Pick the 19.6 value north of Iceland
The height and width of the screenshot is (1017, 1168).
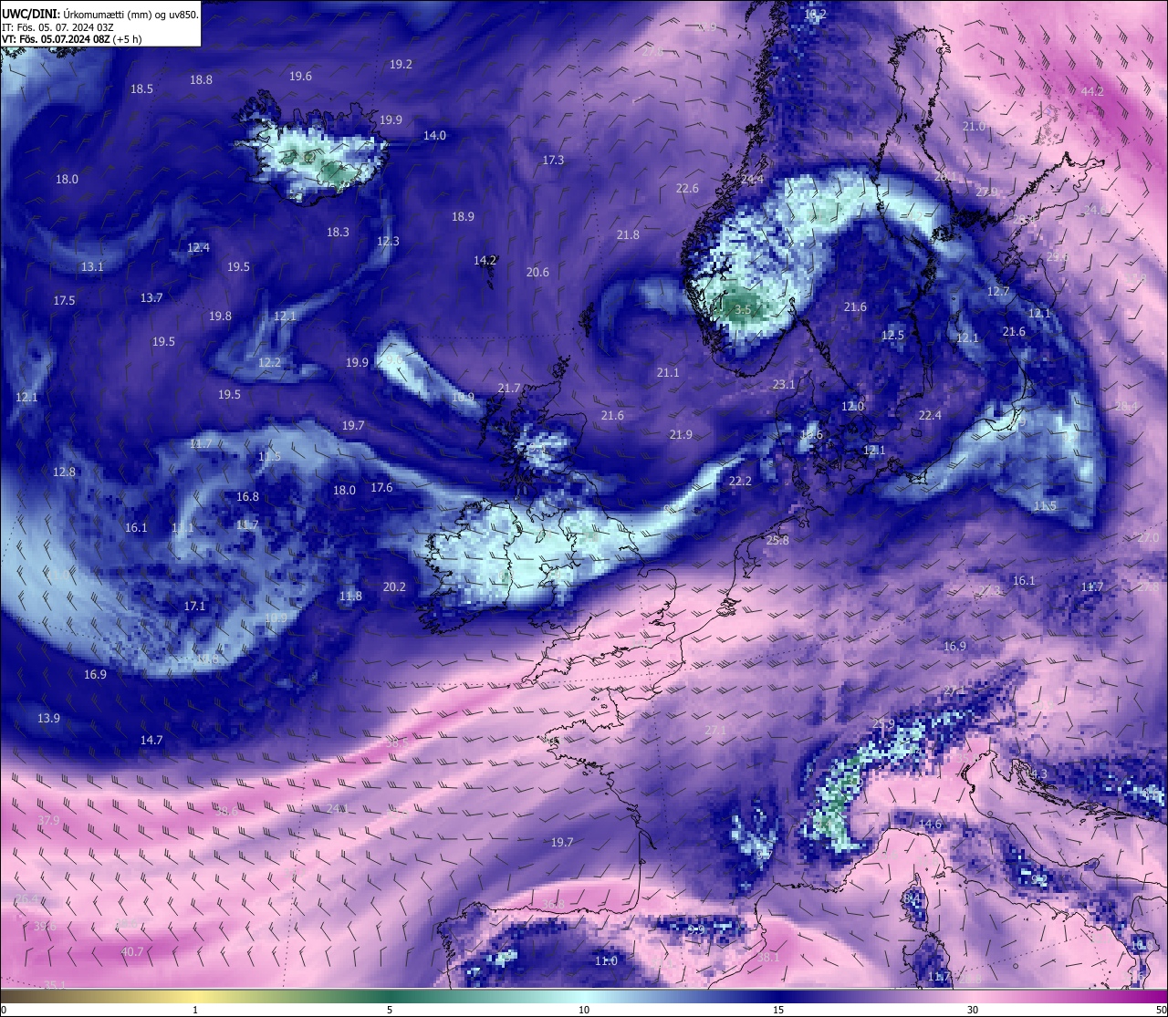(300, 77)
